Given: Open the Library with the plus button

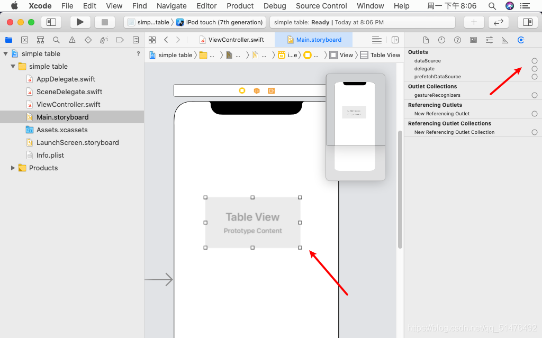Looking at the screenshot, I should (474, 22).
